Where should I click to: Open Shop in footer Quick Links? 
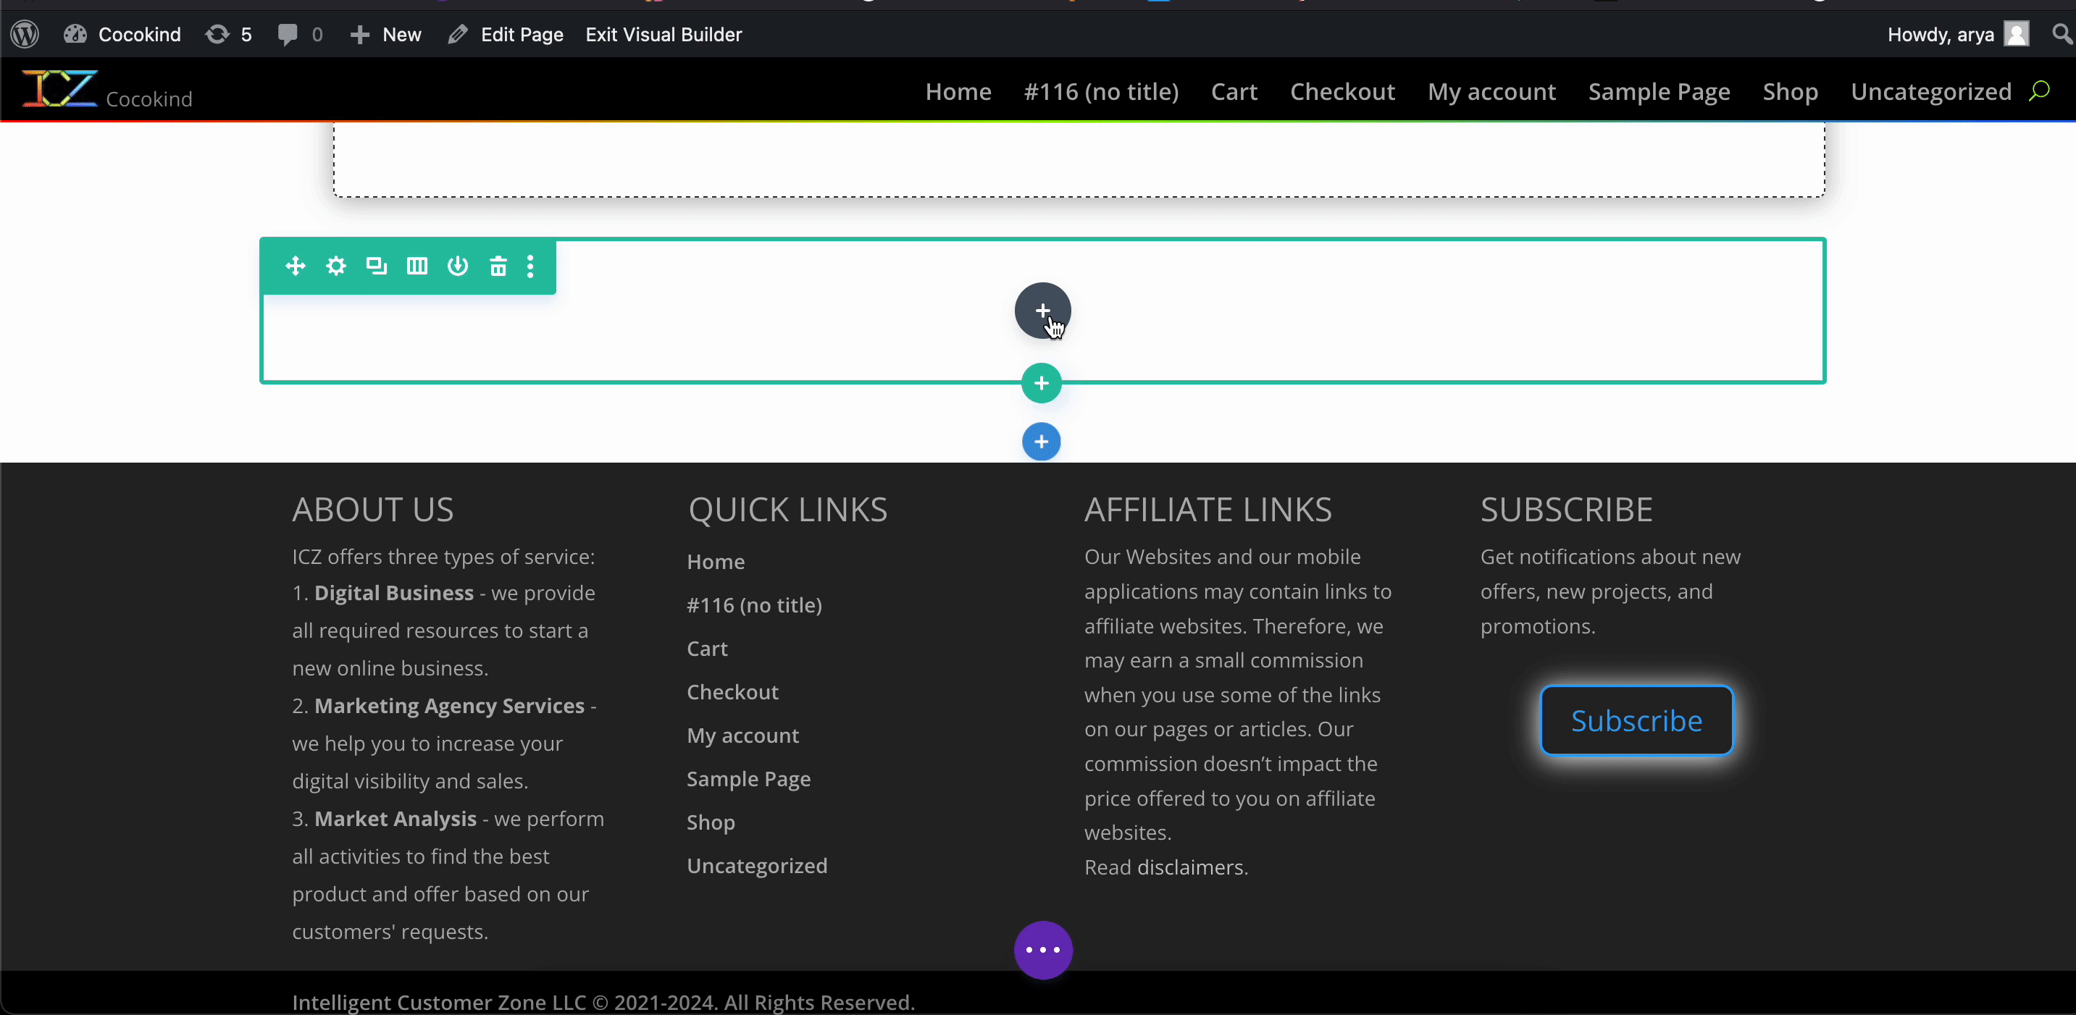pyautogui.click(x=711, y=822)
